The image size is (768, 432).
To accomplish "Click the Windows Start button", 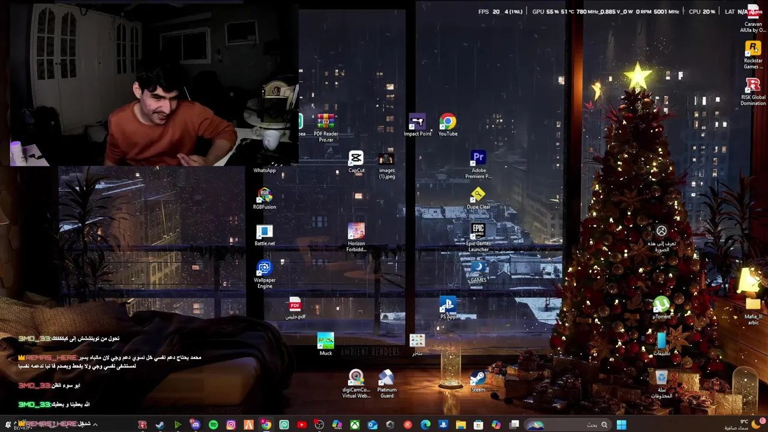I will [622, 425].
